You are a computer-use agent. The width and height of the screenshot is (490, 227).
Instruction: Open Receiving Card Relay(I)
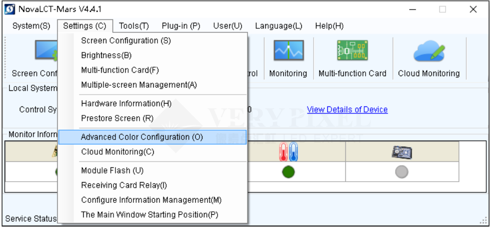[152, 185]
